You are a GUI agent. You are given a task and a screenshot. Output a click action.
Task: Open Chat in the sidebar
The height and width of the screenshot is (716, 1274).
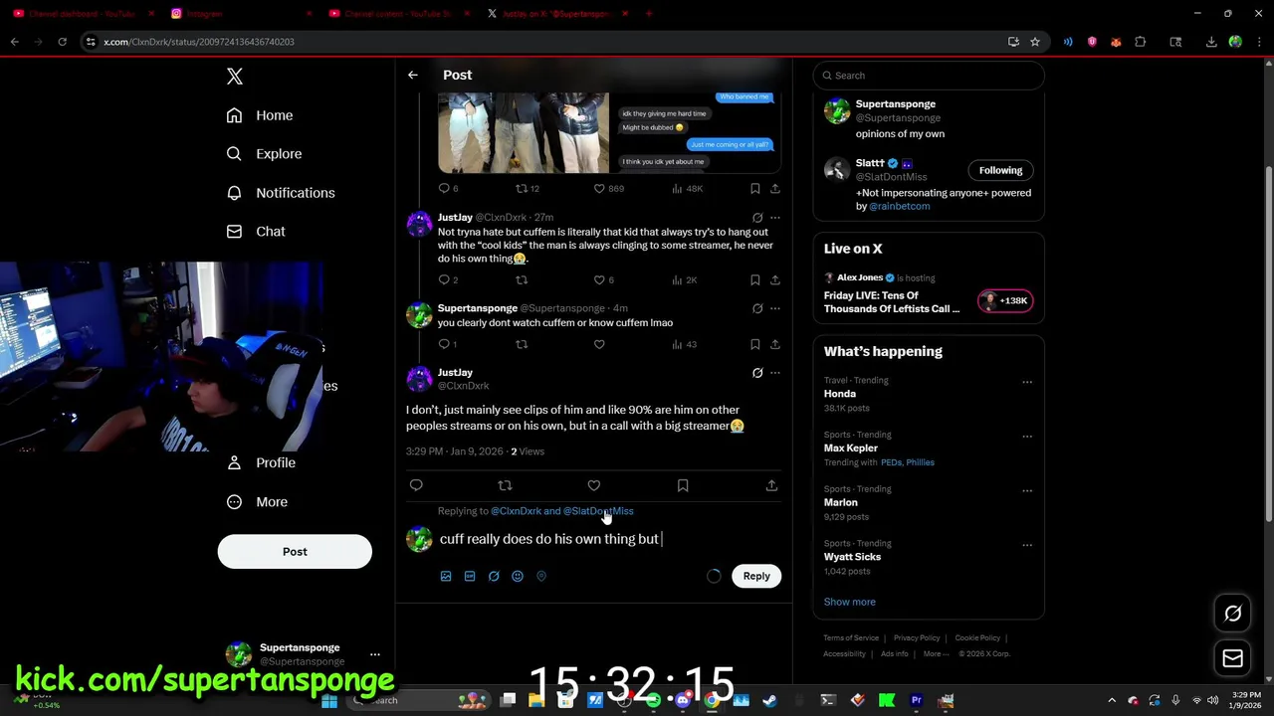click(256, 232)
